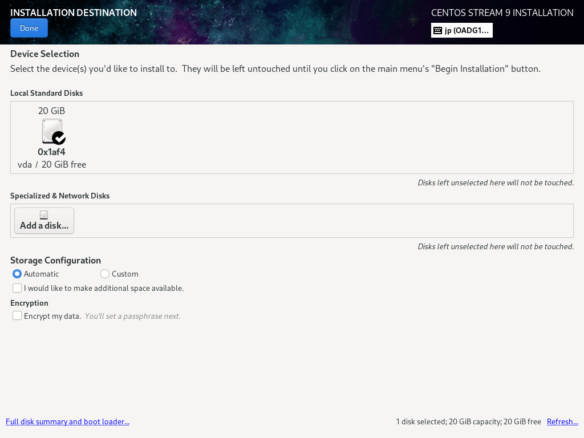584x438 pixels.
Task: Click the Refresh link
Action: point(562,421)
